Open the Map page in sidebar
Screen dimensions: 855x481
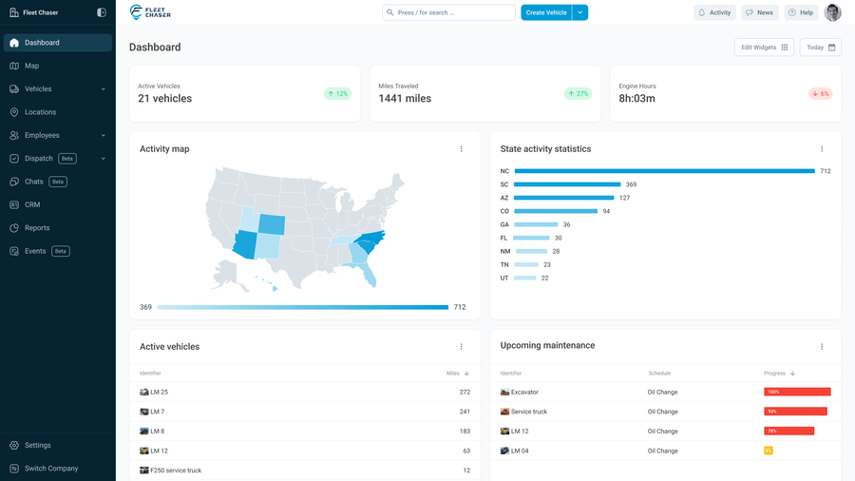click(31, 67)
